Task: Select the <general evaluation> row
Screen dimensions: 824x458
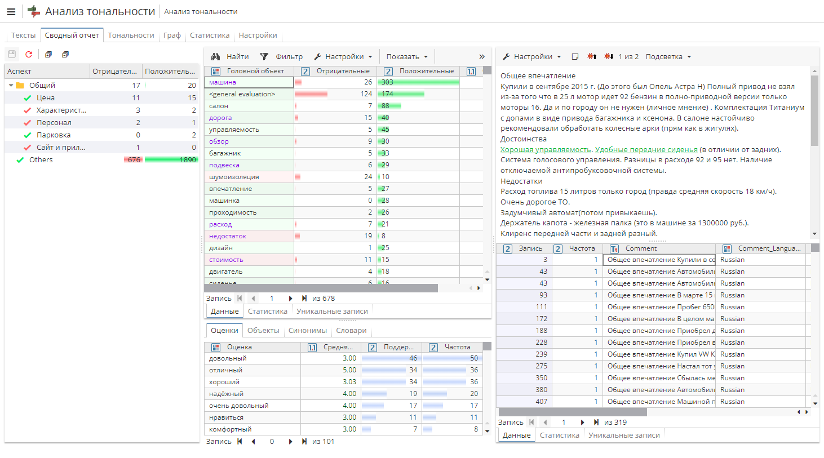Action: click(x=344, y=94)
